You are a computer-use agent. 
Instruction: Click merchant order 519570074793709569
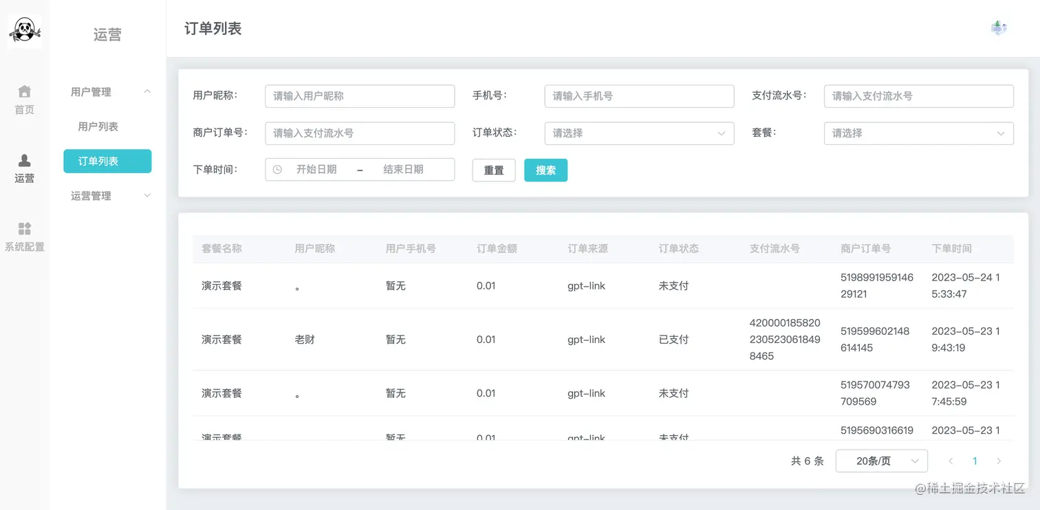875,393
